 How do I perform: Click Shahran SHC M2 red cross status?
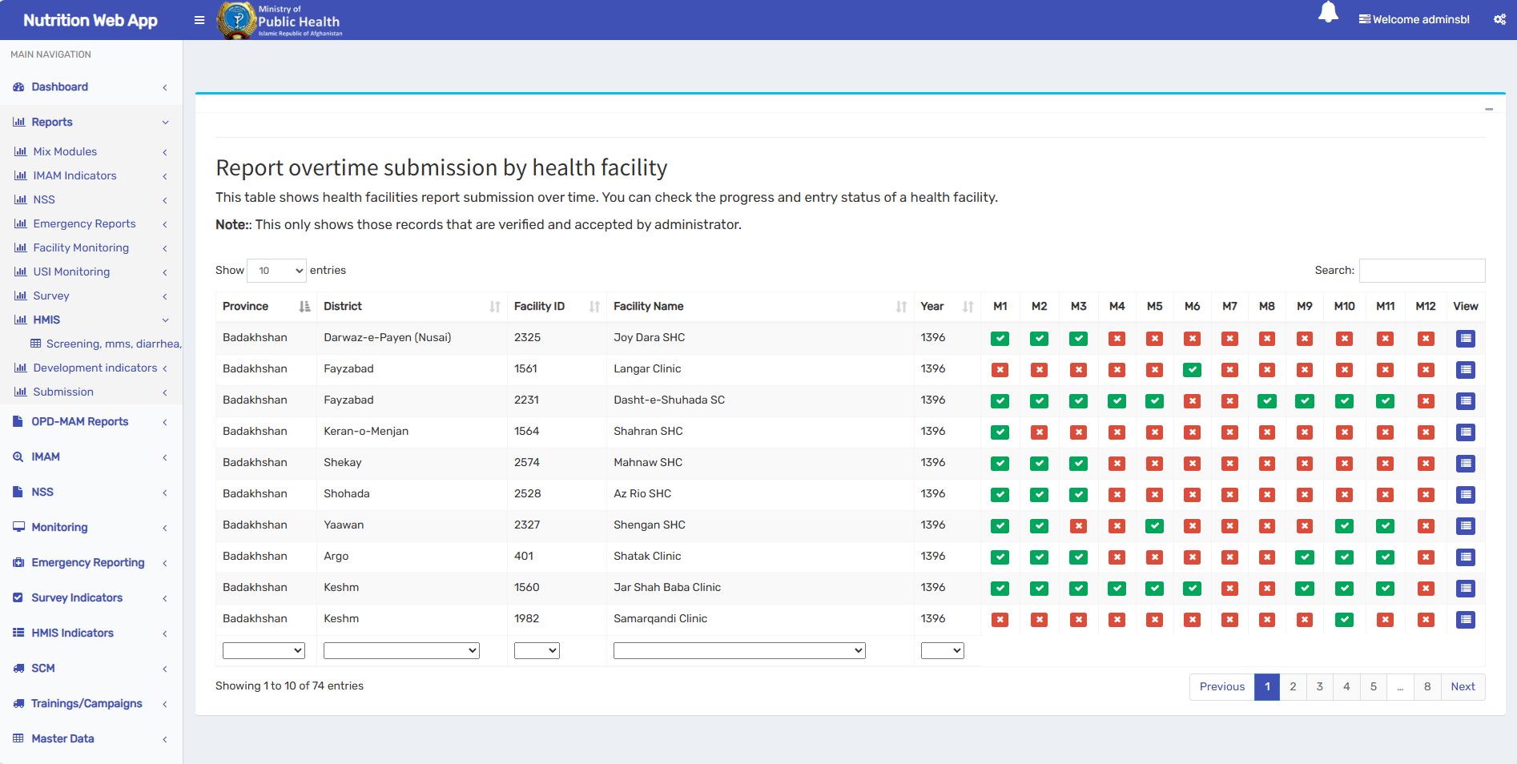coord(1039,432)
